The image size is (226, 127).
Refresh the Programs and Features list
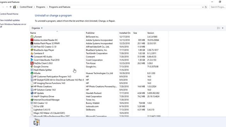coord(206,7)
